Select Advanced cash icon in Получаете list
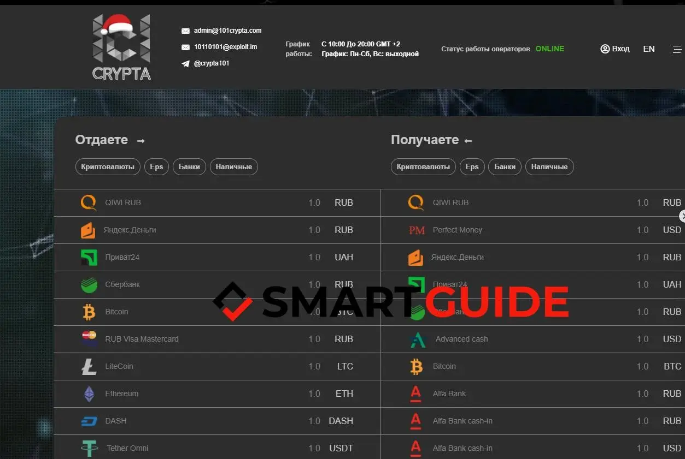 point(418,339)
